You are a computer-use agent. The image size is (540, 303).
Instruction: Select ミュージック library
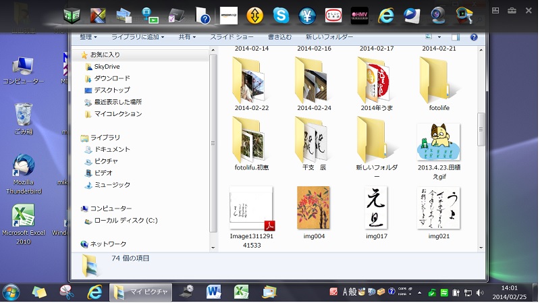tap(112, 185)
